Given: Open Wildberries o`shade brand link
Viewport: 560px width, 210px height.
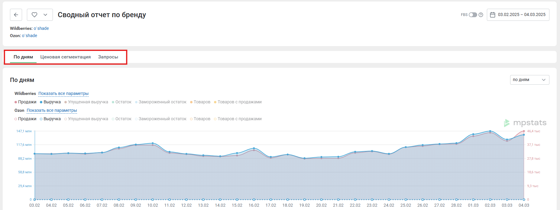Looking at the screenshot, I should (41, 28).
